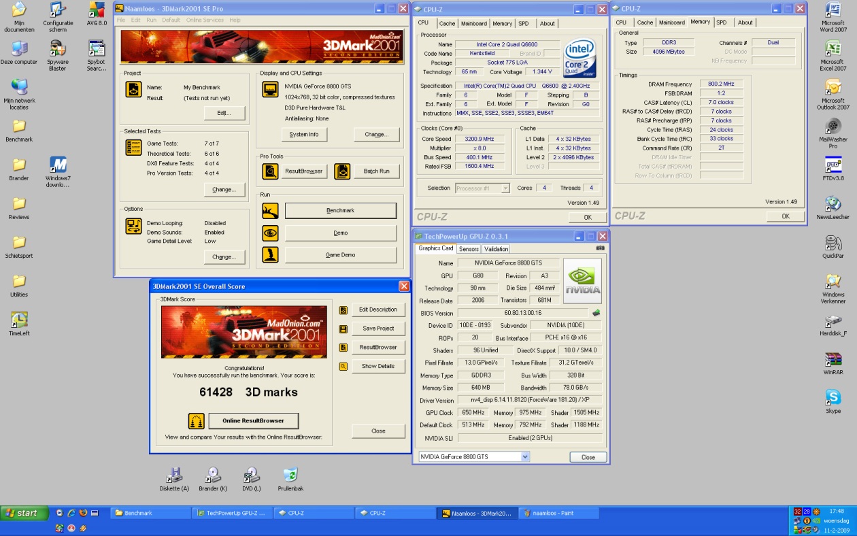Click the Close button in score dialog
The image size is (857, 536).
(378, 431)
